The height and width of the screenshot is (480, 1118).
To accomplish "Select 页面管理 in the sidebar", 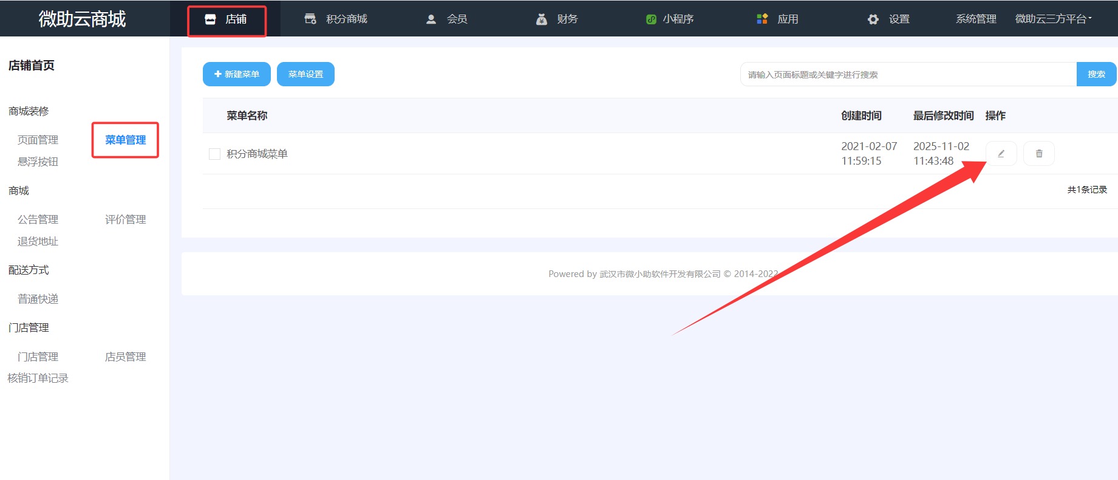I will pyautogui.click(x=38, y=140).
